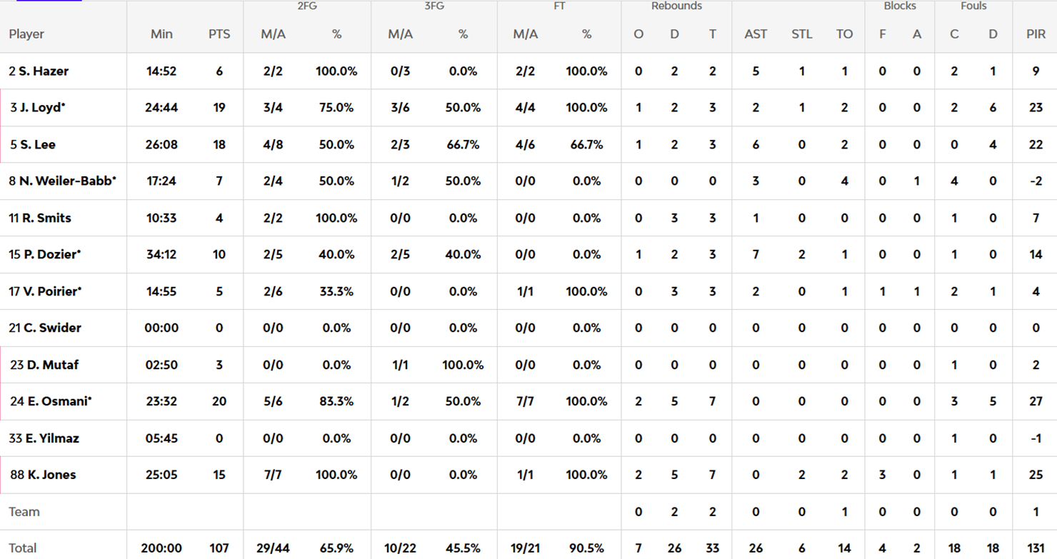The image size is (1057, 559).
Task: Open D. Mutaf's profile
Action: coord(53,365)
